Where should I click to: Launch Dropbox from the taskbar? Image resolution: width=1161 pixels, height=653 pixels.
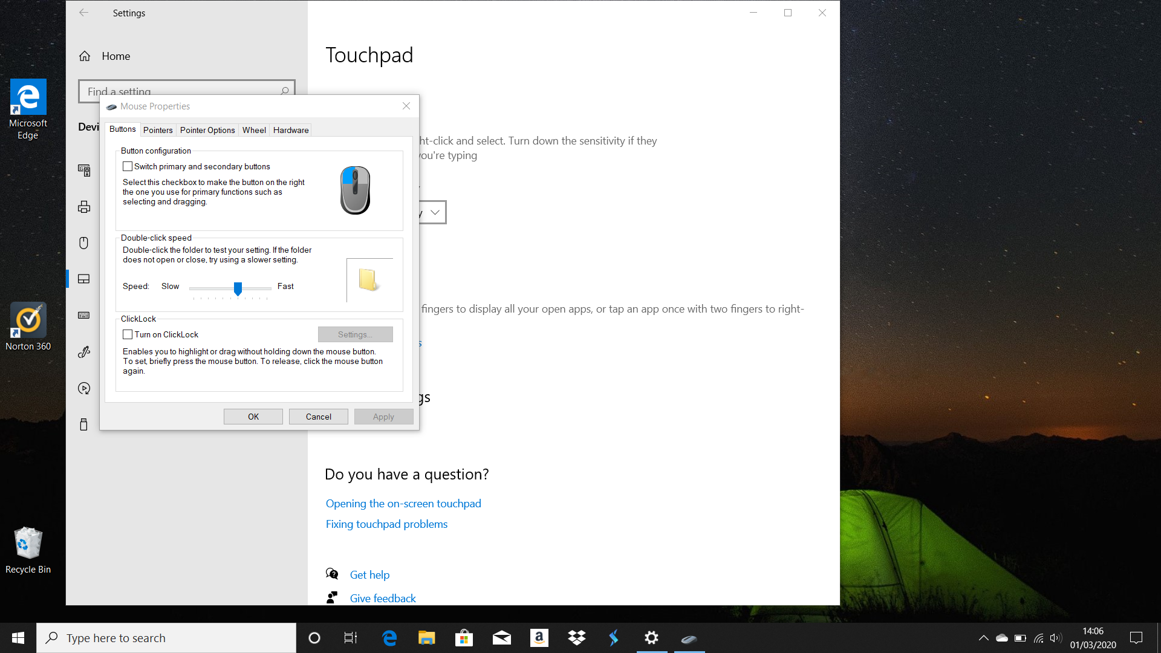pos(576,637)
